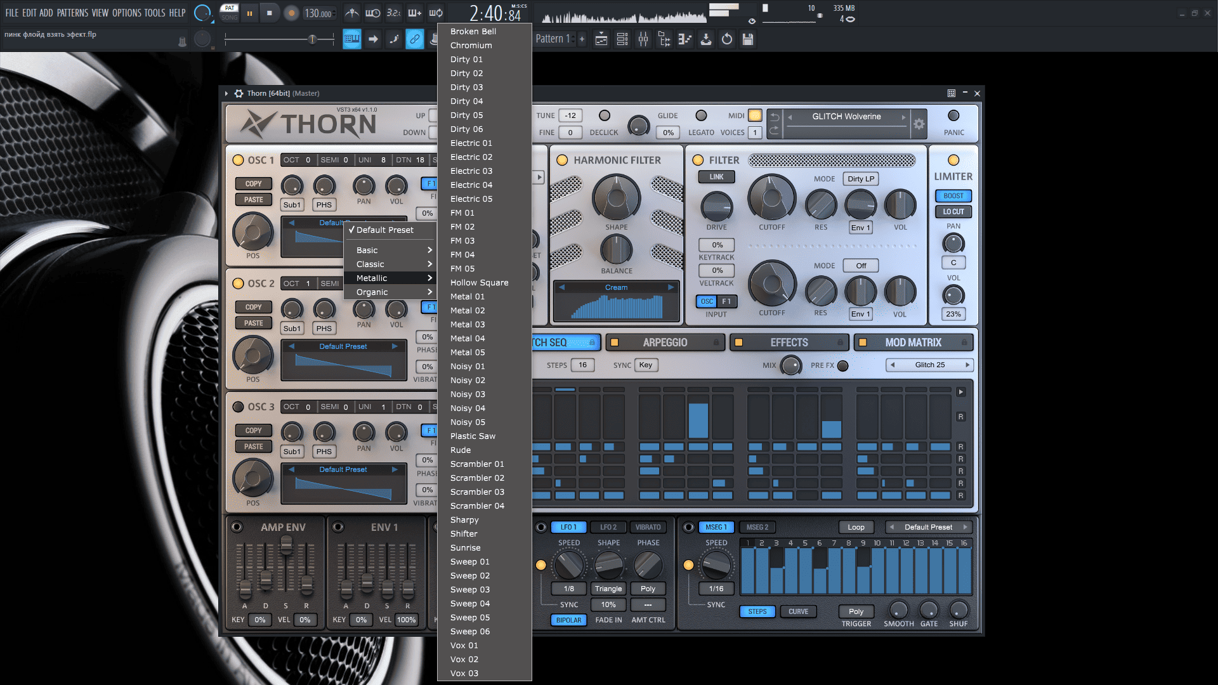Image resolution: width=1218 pixels, height=685 pixels.
Task: Toggle the LIMITER power button
Action: (x=953, y=160)
